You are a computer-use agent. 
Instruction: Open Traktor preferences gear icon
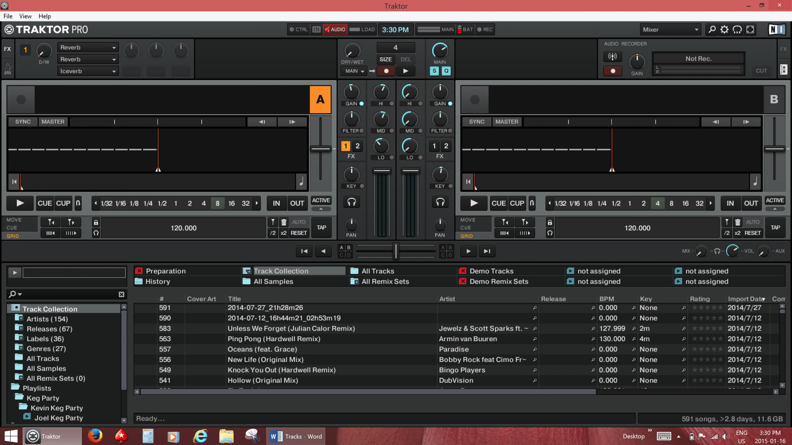[x=724, y=30]
